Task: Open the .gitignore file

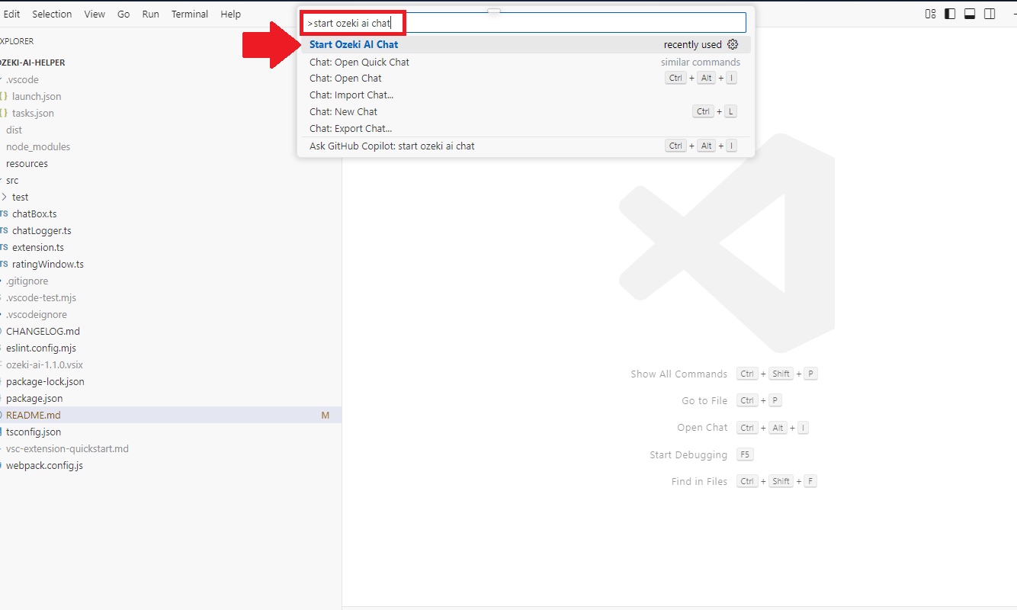Action: coord(171,281)
